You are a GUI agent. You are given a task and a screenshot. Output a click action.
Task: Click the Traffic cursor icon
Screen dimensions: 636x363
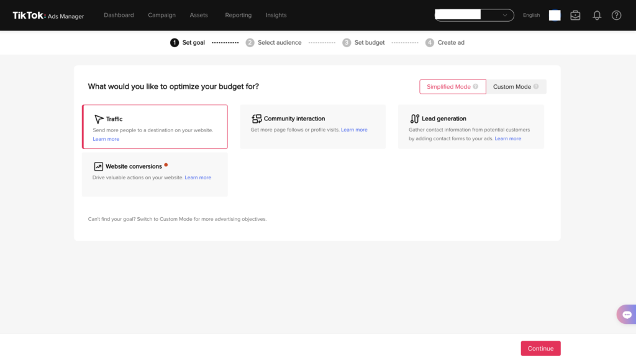(x=99, y=119)
